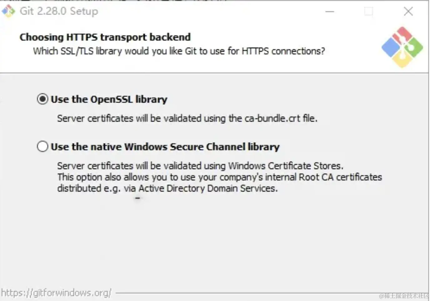
Task: Click the large Git logo in the header
Action: pyautogui.click(x=402, y=47)
